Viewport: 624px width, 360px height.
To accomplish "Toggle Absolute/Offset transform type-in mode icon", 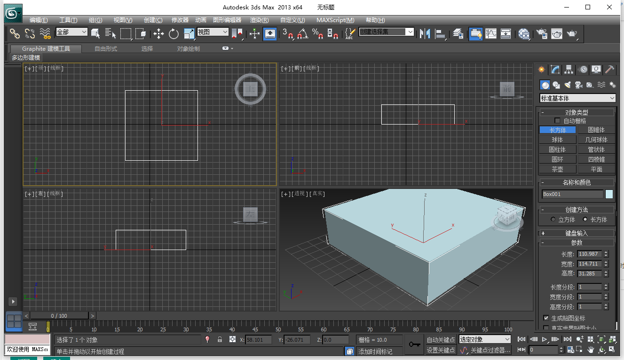I will pos(232,339).
